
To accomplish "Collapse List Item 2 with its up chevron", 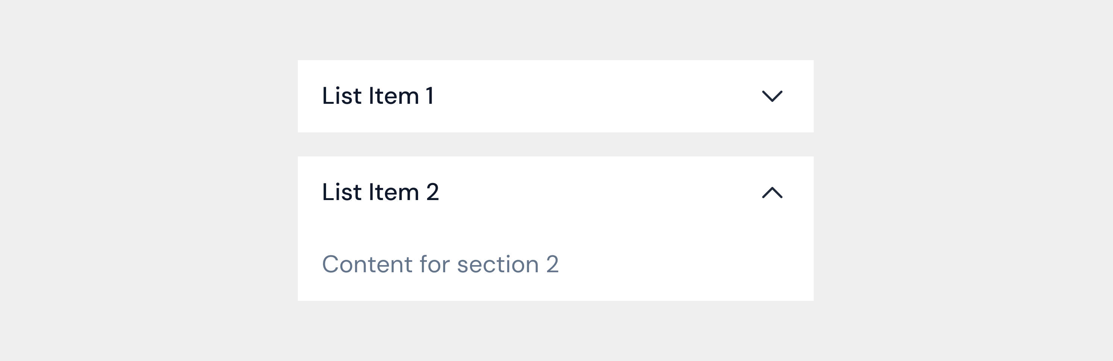I will pyautogui.click(x=772, y=193).
